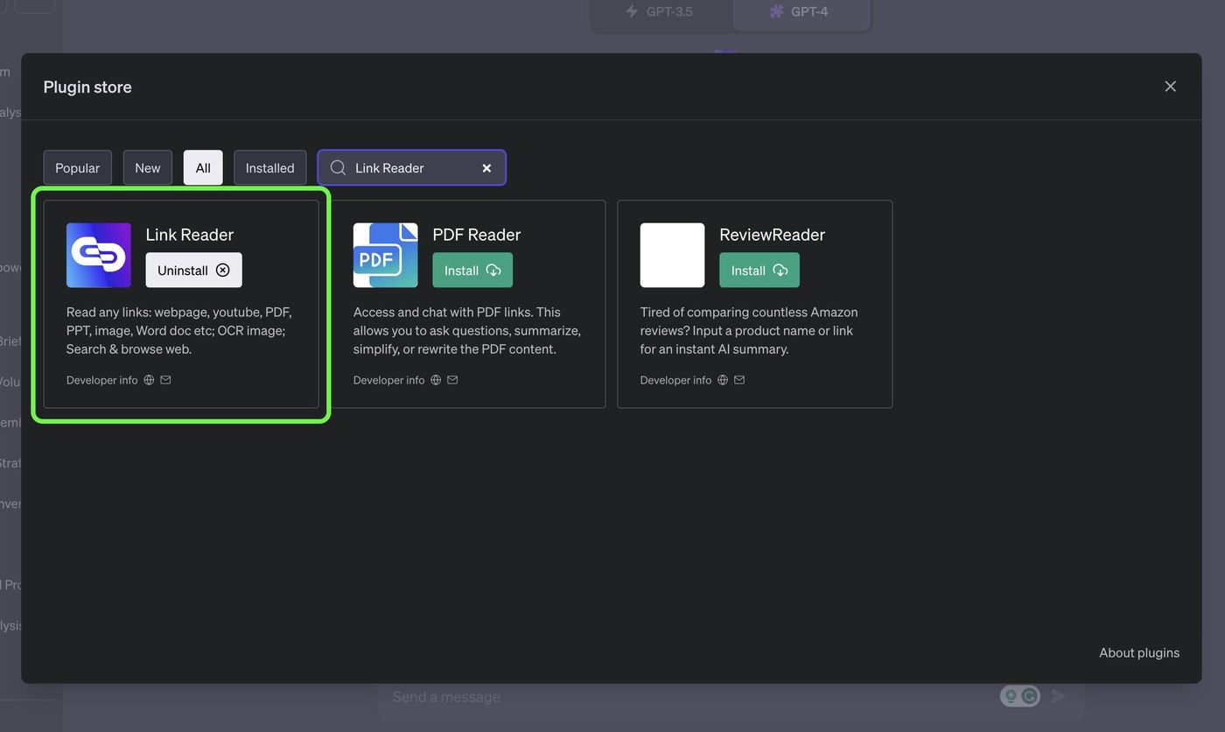Image resolution: width=1225 pixels, height=732 pixels.
Task: Click the PDF Reader title text
Action: click(x=477, y=235)
